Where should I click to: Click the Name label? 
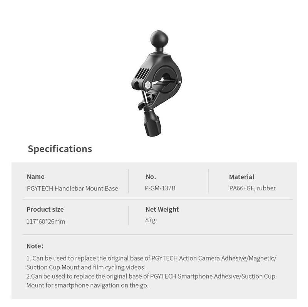coord(35,177)
